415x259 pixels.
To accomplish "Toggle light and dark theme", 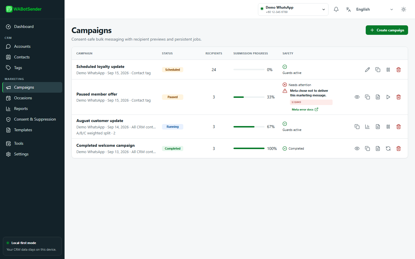I will click(403, 9).
